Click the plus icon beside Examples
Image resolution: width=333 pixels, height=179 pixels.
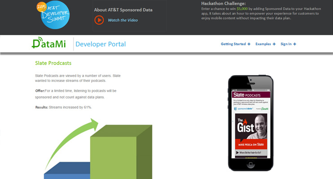coord(274,44)
